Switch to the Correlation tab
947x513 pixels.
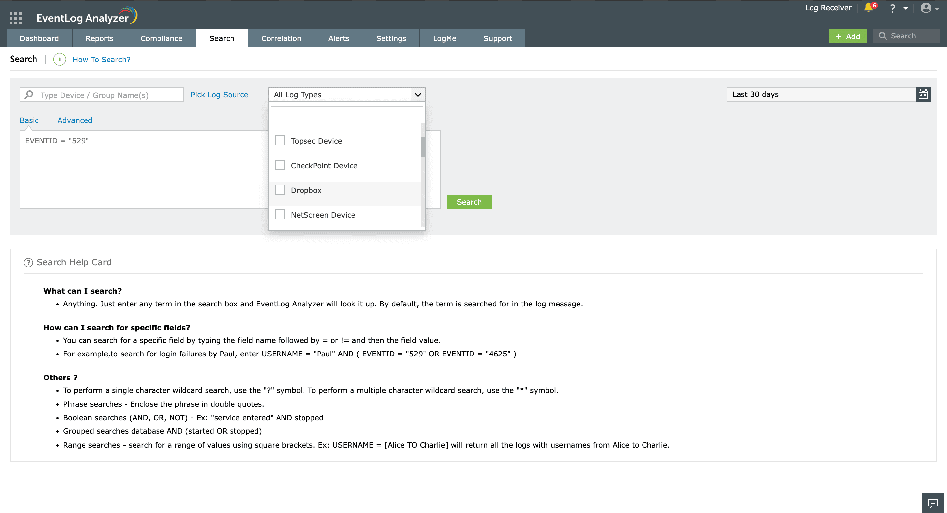281,38
